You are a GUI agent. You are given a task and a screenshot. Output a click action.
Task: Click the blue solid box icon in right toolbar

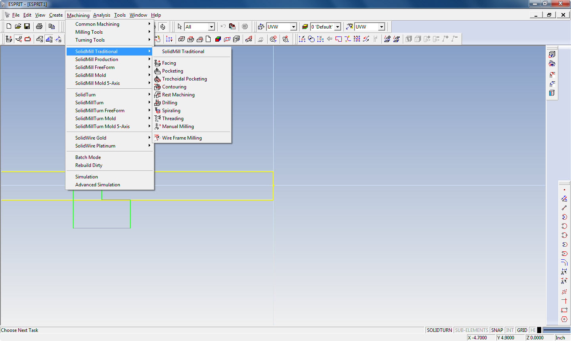pos(552,93)
